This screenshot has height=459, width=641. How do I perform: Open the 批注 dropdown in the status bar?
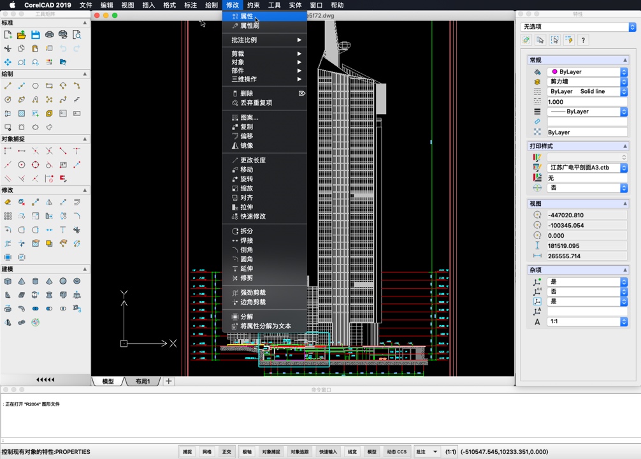click(x=428, y=451)
